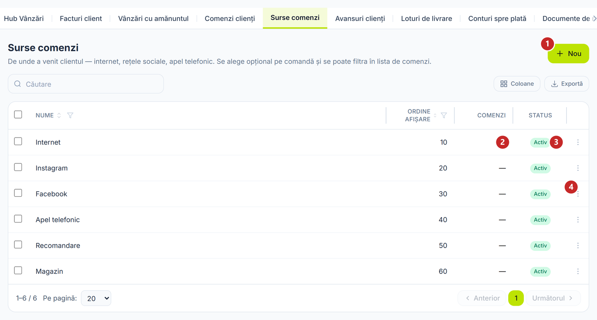Viewport: 597px width, 320px height.
Task: Focus the Căutare search field
Action: [x=86, y=84]
